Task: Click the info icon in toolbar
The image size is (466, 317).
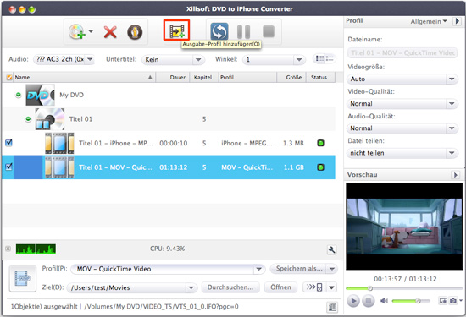Action: 135,32
